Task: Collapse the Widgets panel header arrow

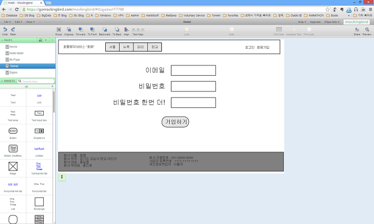Action: pyautogui.click(x=2, y=81)
